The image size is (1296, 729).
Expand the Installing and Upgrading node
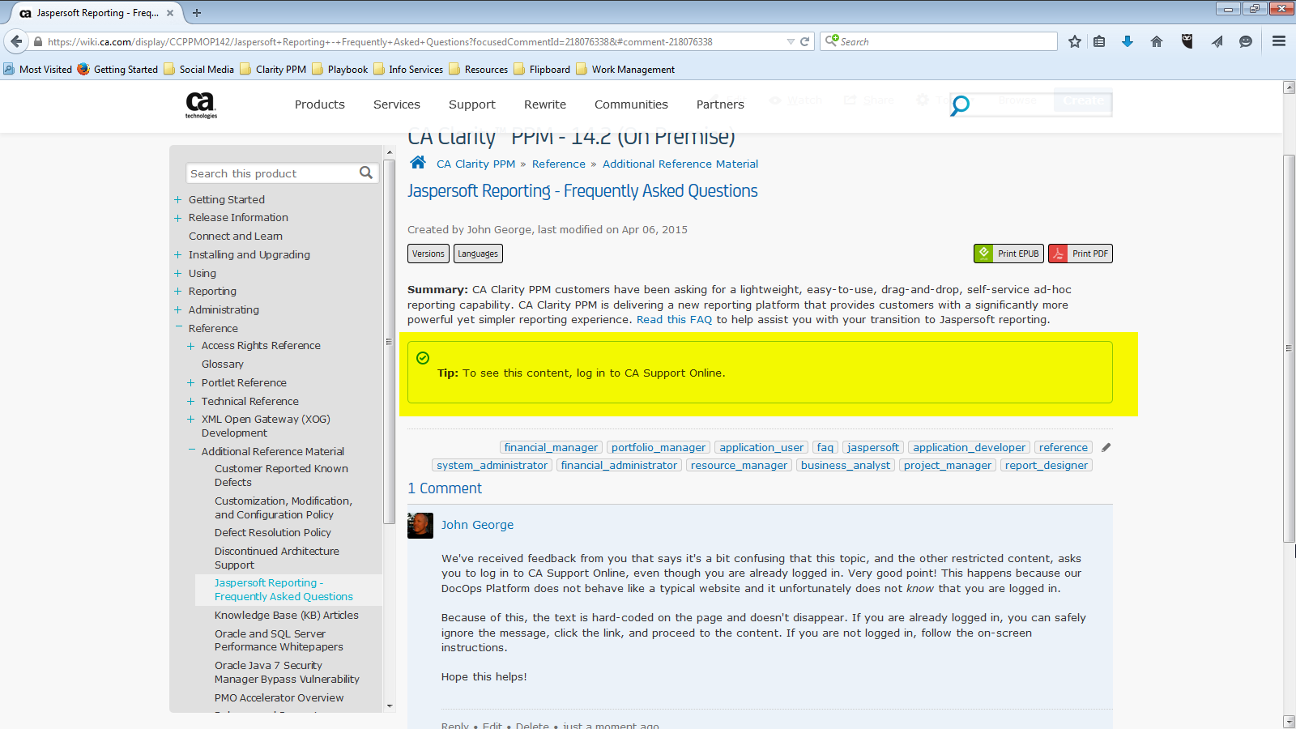[x=177, y=254]
